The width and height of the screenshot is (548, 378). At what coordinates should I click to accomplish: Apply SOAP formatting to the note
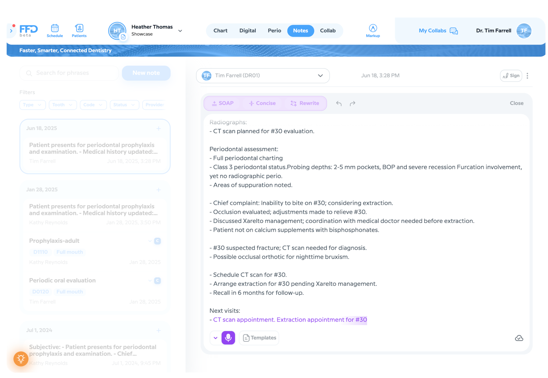[x=223, y=103]
